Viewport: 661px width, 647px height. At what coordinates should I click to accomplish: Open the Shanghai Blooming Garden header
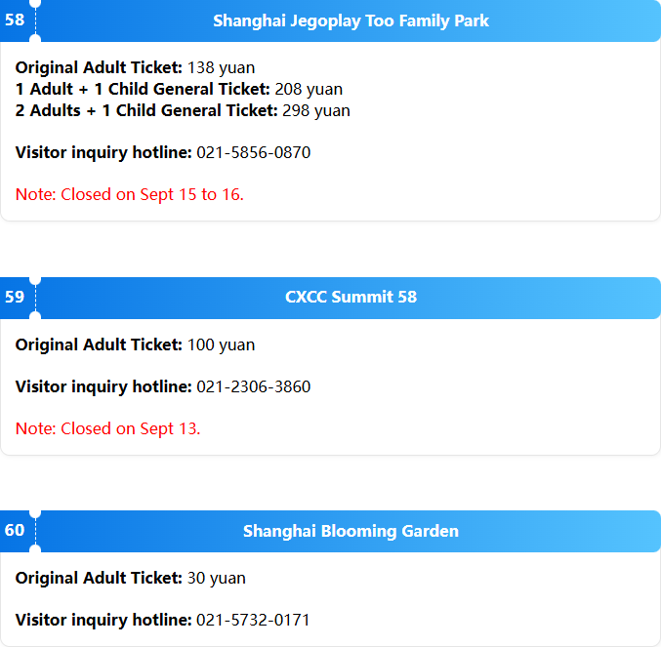[x=351, y=531]
